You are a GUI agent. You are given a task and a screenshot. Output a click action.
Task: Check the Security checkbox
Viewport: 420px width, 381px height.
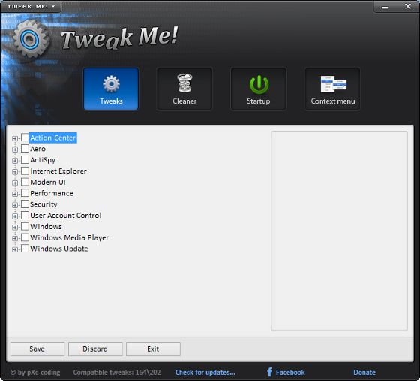(x=25, y=204)
